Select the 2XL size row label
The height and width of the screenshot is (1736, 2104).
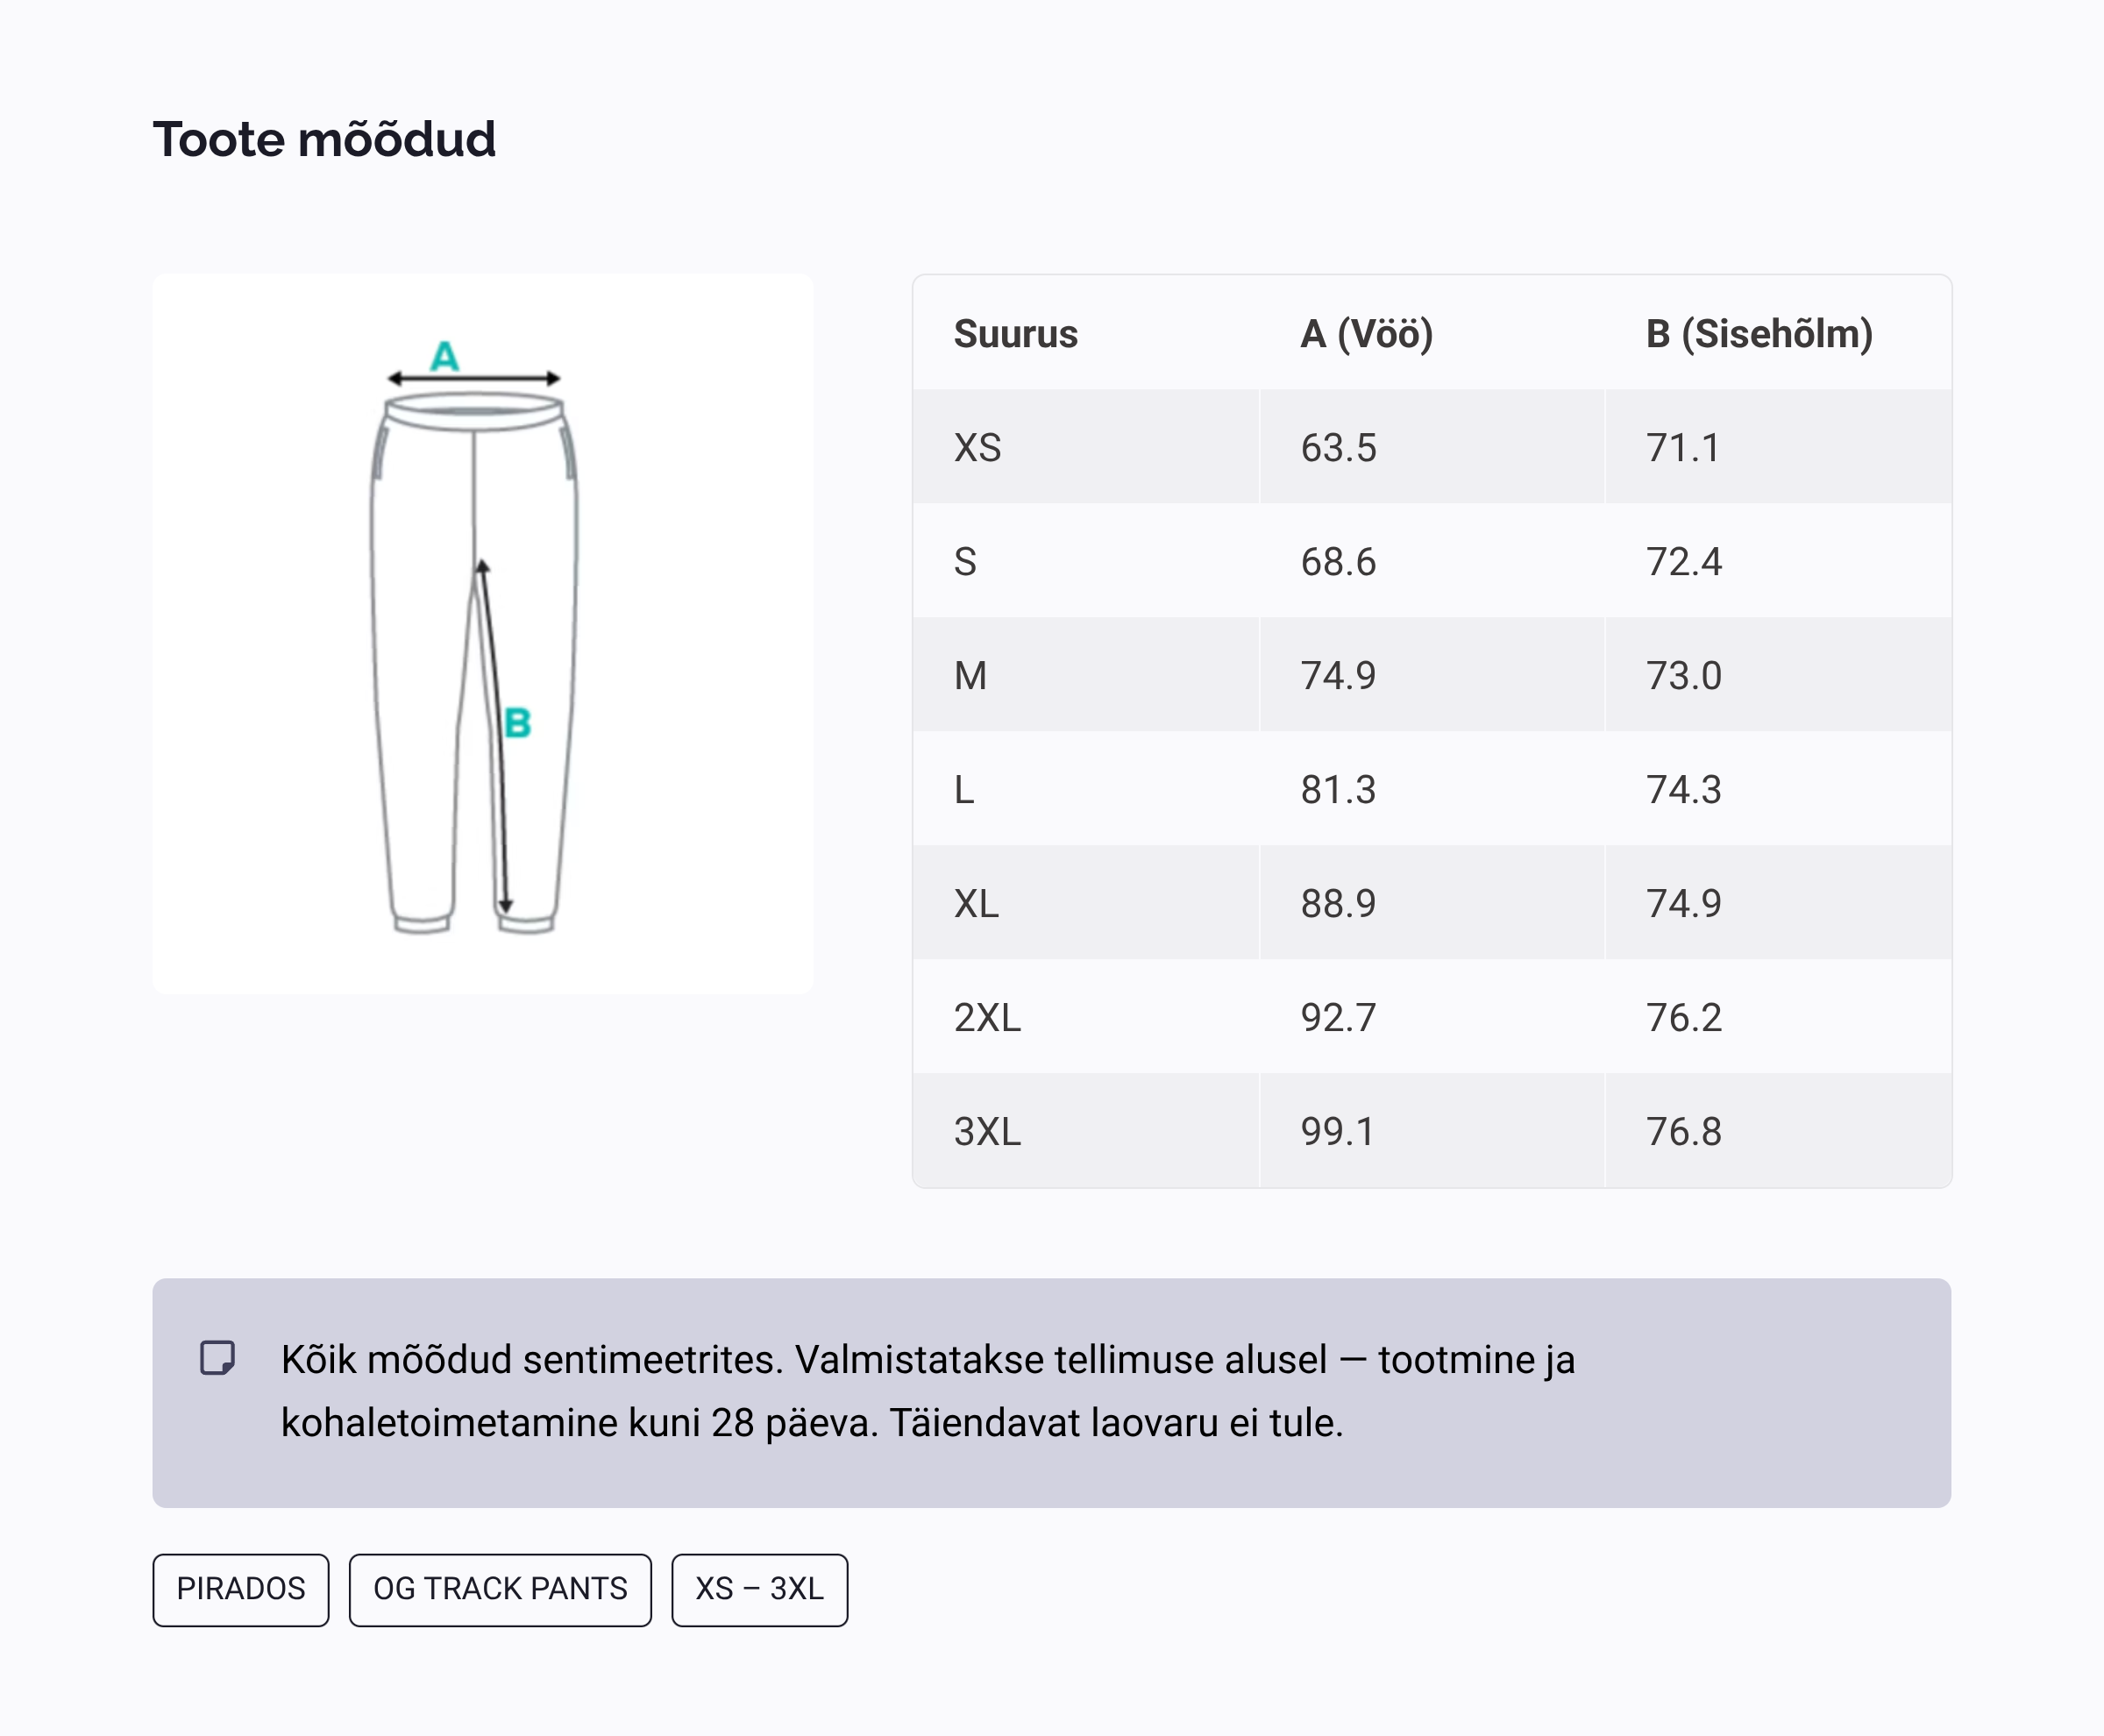tap(987, 1017)
